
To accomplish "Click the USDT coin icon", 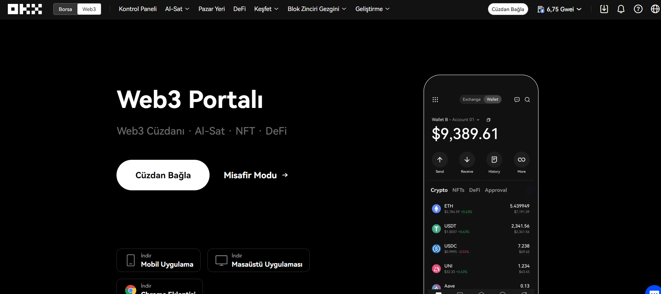I will click(436, 229).
